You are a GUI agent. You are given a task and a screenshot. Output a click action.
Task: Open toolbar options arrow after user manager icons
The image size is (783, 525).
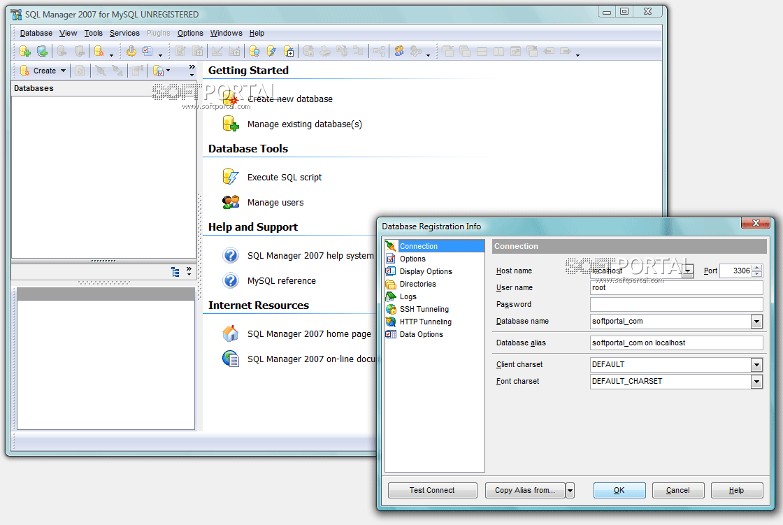(x=428, y=55)
